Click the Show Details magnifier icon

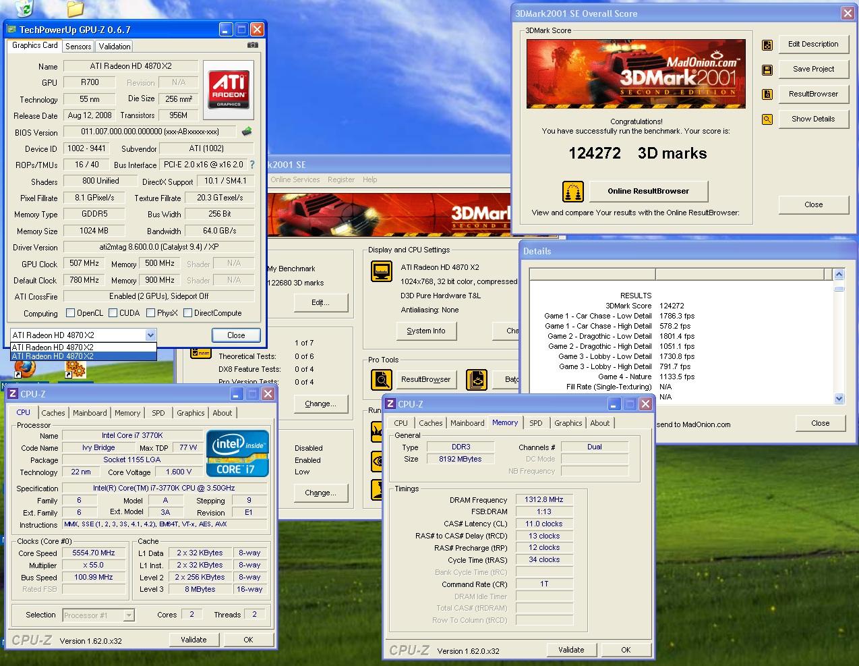pos(767,119)
